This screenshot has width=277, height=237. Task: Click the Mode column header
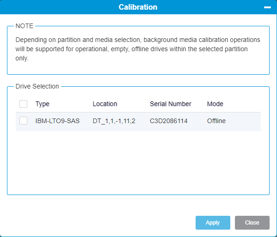coord(215,104)
